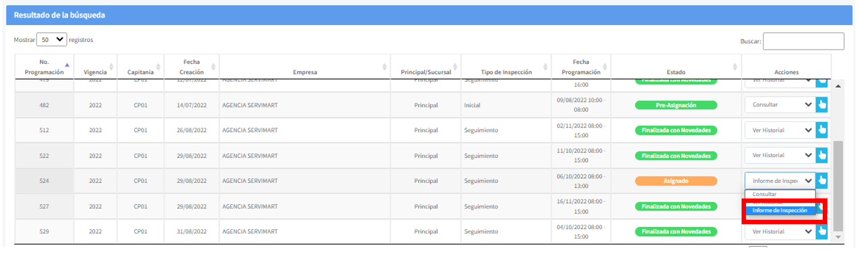Click the Empresa column sort arrows
The image size is (858, 255).
(x=384, y=67)
